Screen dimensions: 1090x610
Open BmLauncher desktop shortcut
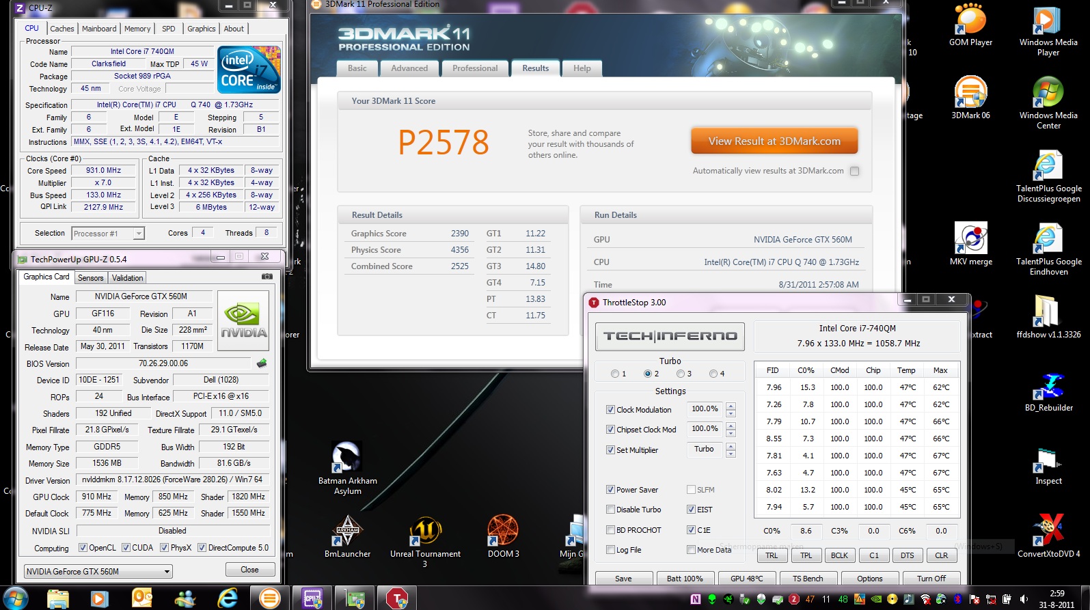pos(347,536)
